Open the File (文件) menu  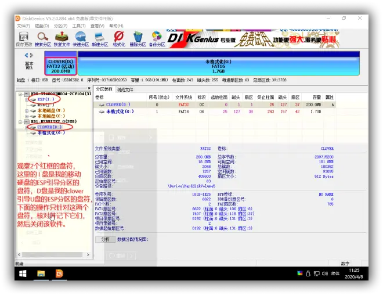coord(23,26)
